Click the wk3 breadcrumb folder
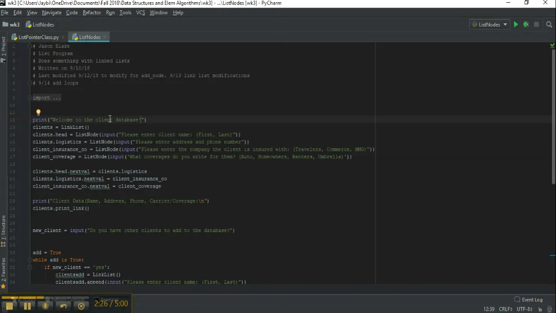 click(11, 25)
